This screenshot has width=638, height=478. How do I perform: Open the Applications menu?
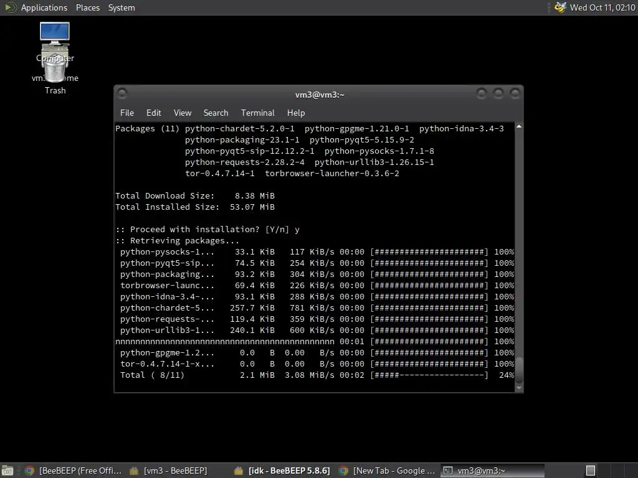click(x=36, y=7)
